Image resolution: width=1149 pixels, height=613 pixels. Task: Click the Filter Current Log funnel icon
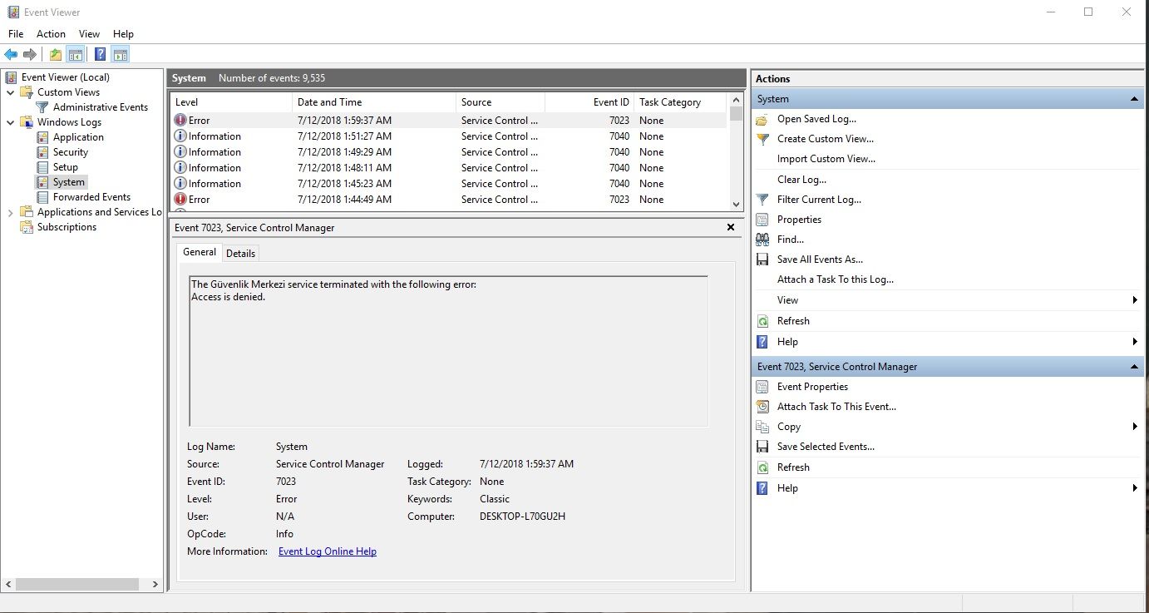point(762,200)
